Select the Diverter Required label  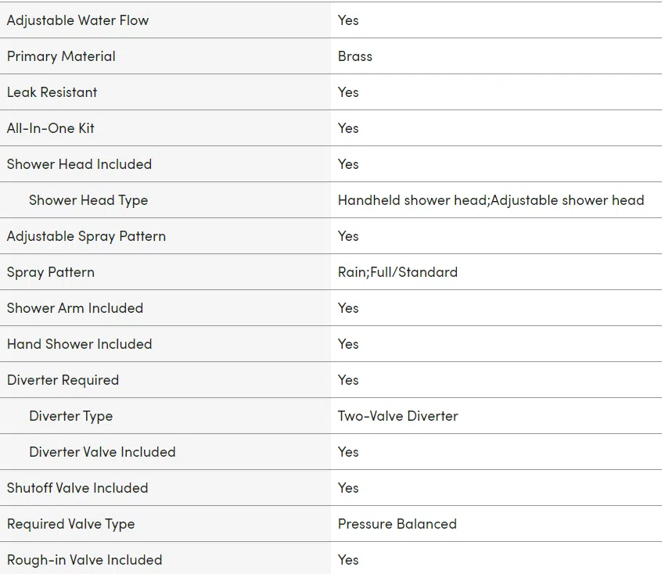point(63,380)
